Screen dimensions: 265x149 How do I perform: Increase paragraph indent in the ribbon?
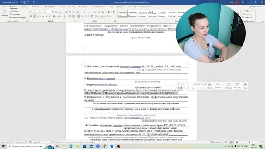coord(99,12)
